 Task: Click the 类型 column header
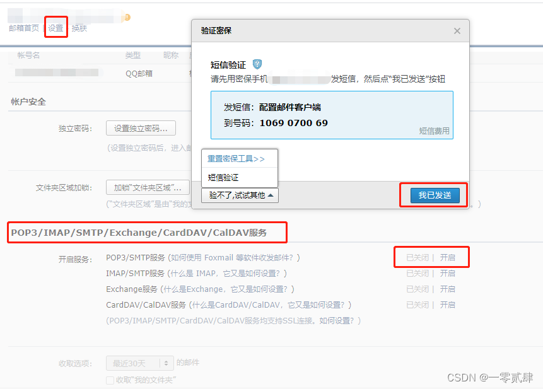tap(133, 55)
